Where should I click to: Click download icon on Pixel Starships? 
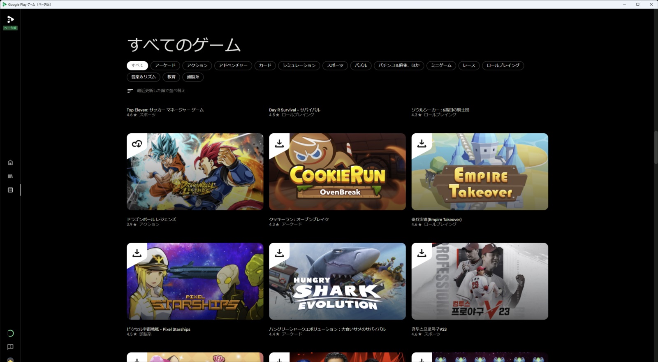pyautogui.click(x=137, y=253)
